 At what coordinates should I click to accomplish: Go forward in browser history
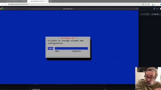3,4
